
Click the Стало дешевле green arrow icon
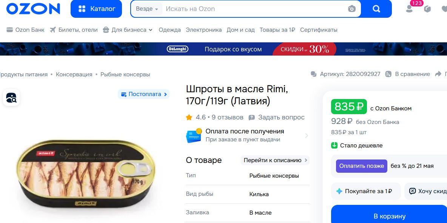tap(334, 146)
